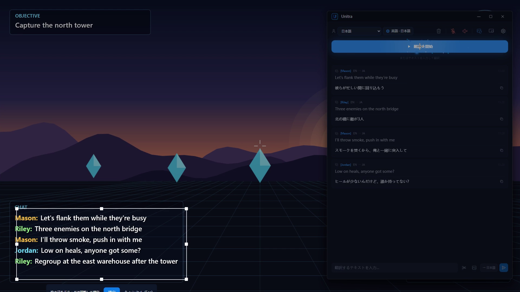Copy the スモークを焚くから translation
Viewport: 520px width, 292px height.
(x=502, y=150)
